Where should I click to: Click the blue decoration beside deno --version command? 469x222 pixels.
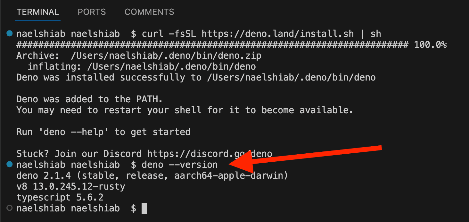click(9, 164)
